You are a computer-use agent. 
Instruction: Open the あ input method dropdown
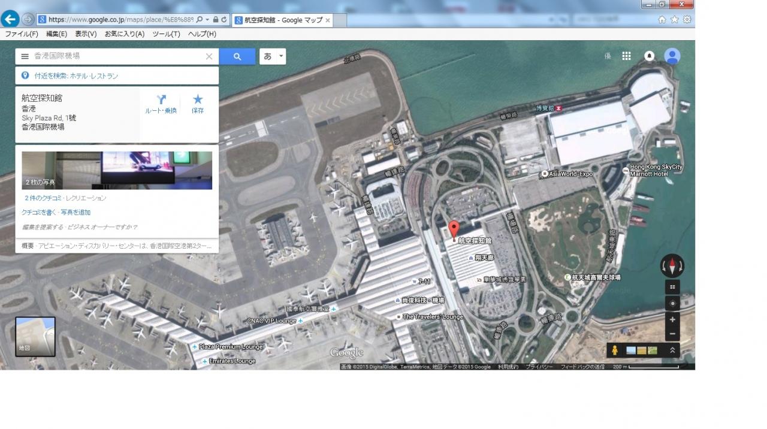pos(273,56)
